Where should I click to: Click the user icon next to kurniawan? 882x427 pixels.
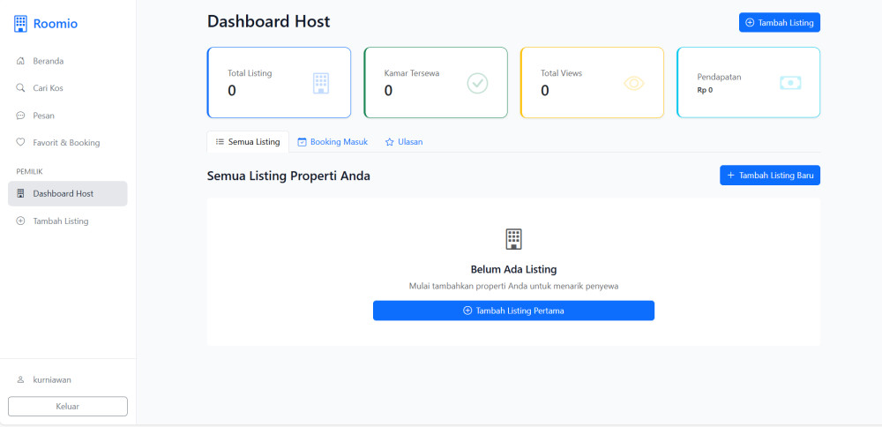tap(20, 379)
